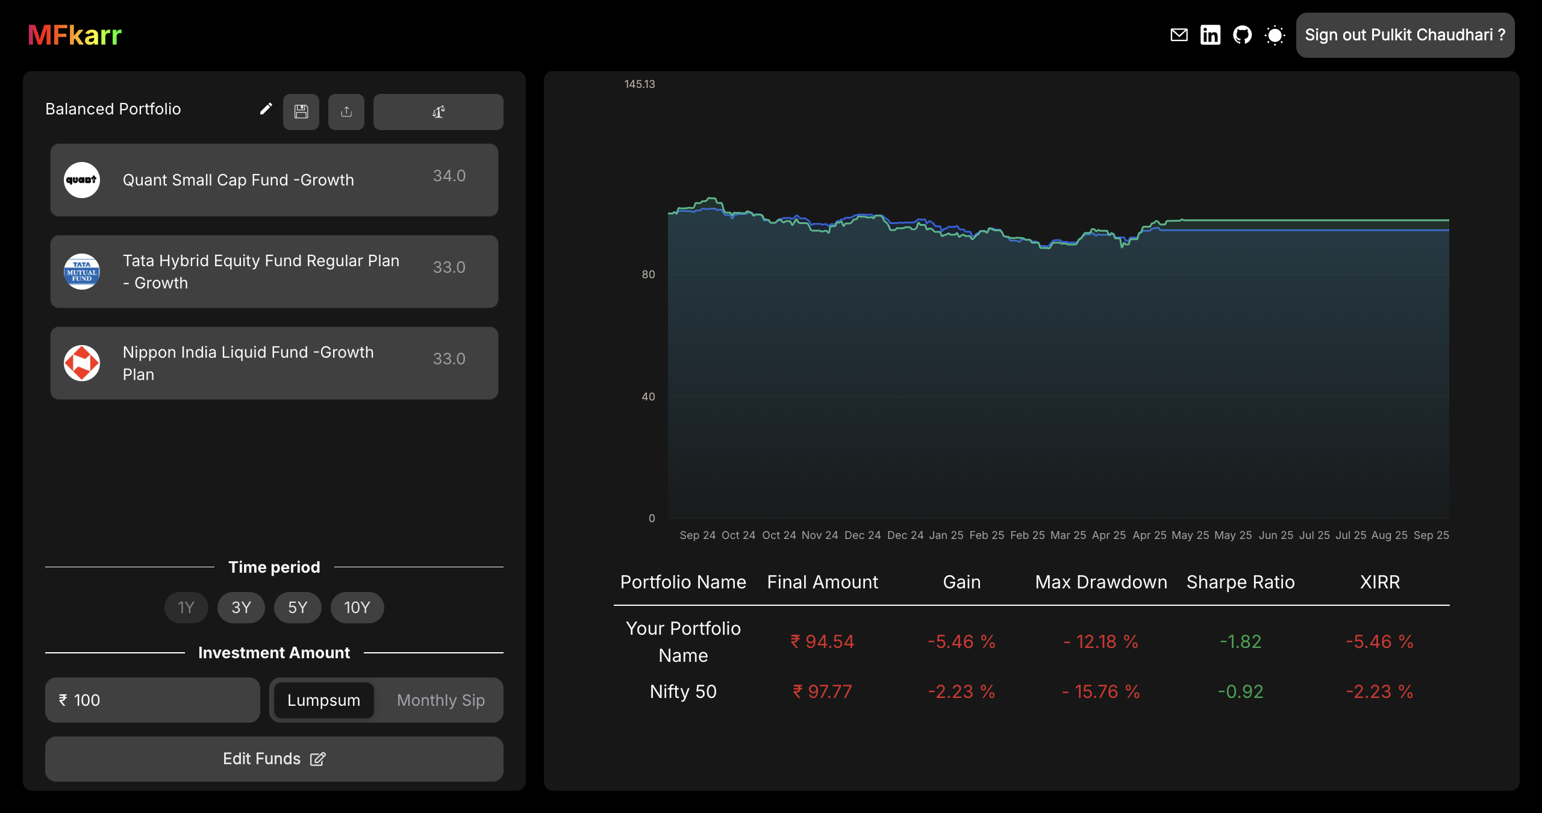This screenshot has width=1542, height=813.
Task: Click the Max Drawdown column header
Action: point(1101,582)
